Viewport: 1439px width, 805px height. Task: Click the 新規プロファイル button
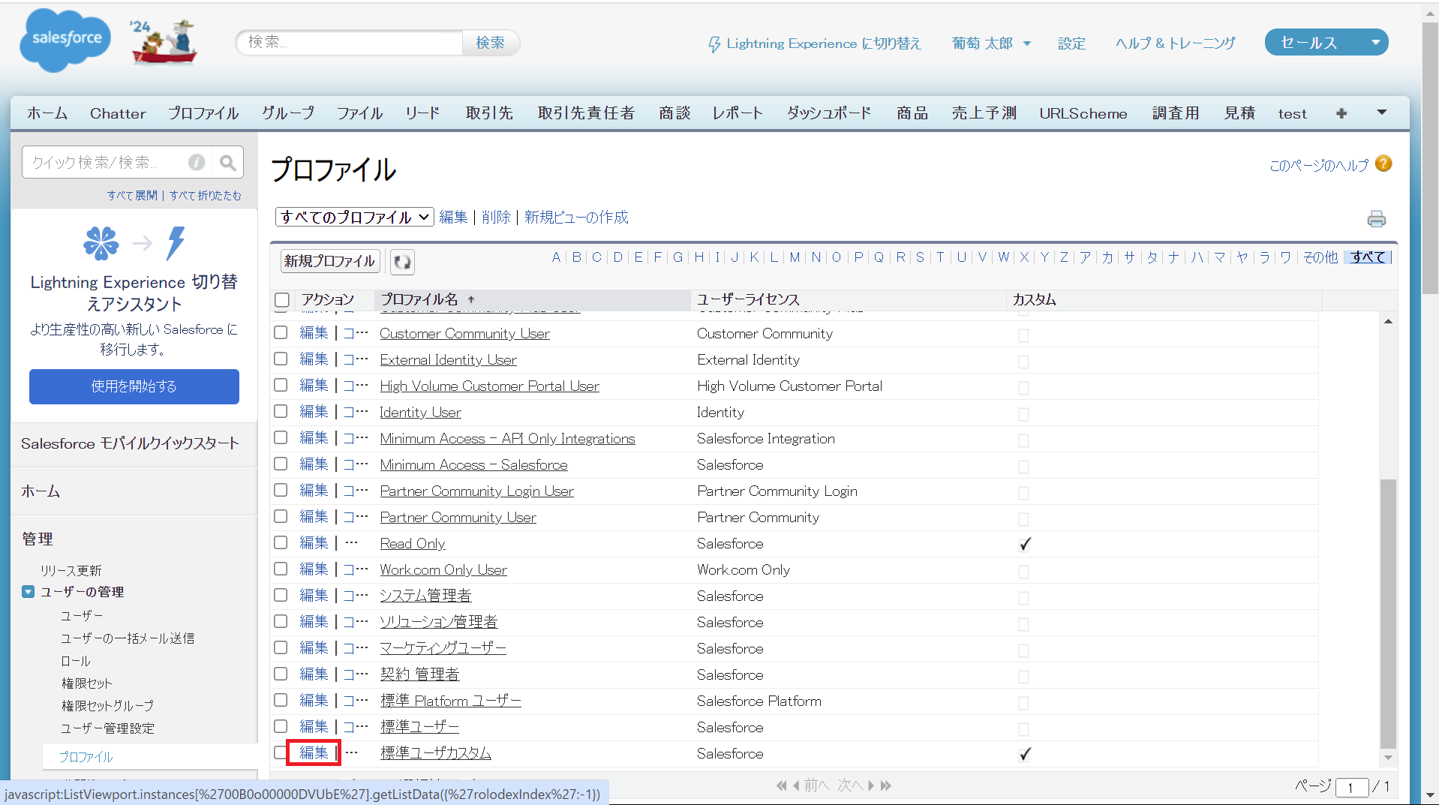point(330,261)
